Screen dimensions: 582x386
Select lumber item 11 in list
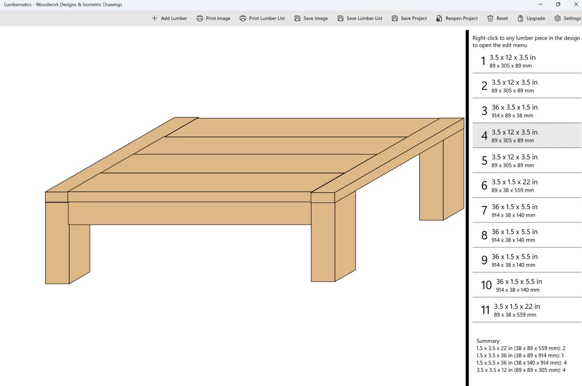pos(527,310)
